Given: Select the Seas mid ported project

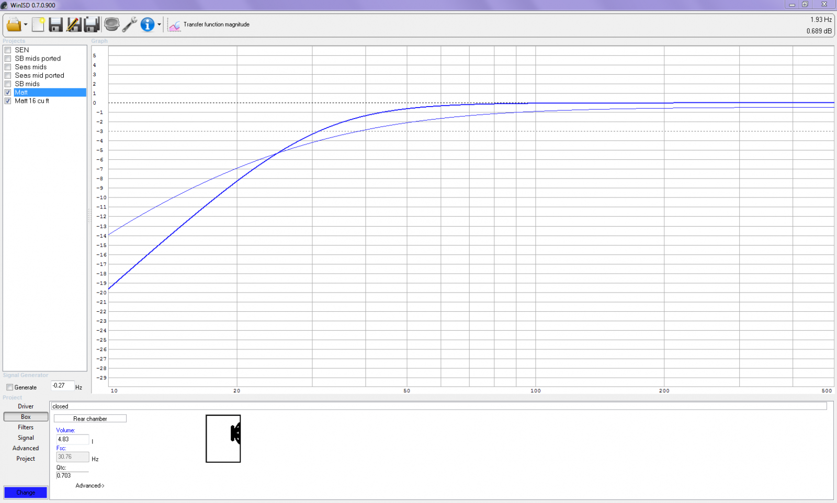Looking at the screenshot, I should (x=39, y=75).
